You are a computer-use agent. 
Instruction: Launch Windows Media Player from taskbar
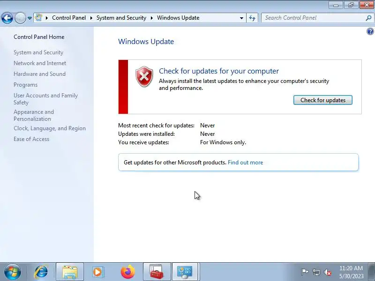point(98,272)
